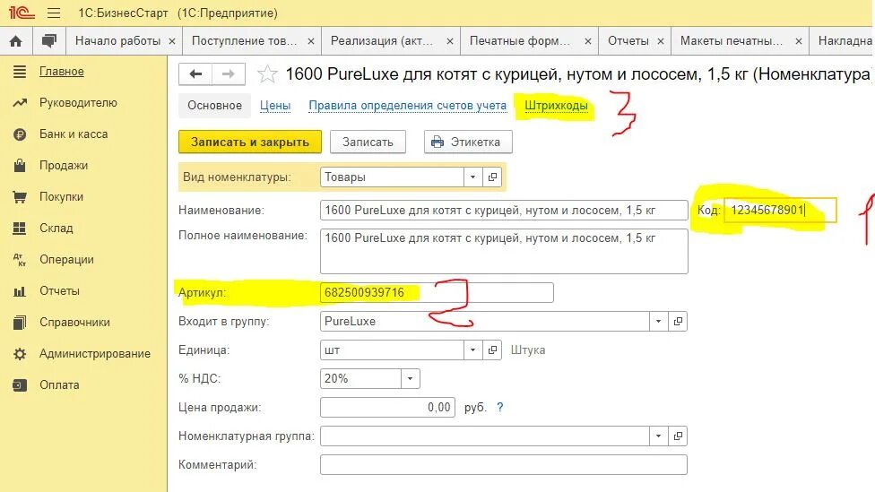
Task: Expand Вид номенклатуры dropdown arrow
Action: click(472, 177)
